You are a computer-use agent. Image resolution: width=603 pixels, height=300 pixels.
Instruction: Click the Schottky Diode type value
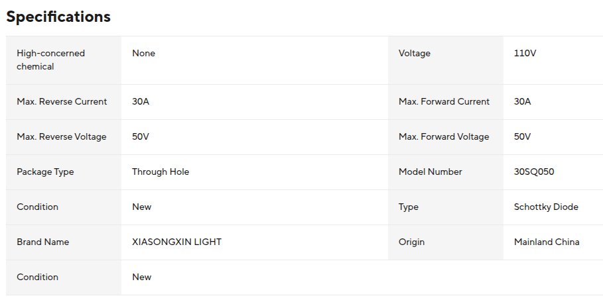546,207
